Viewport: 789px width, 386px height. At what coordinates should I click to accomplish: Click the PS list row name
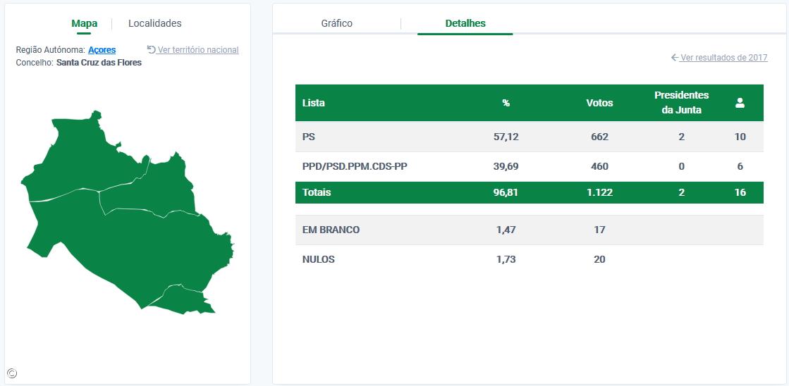click(309, 137)
